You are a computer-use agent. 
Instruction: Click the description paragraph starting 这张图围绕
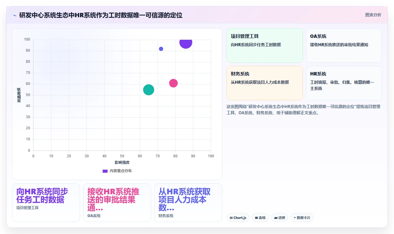pos(304,110)
